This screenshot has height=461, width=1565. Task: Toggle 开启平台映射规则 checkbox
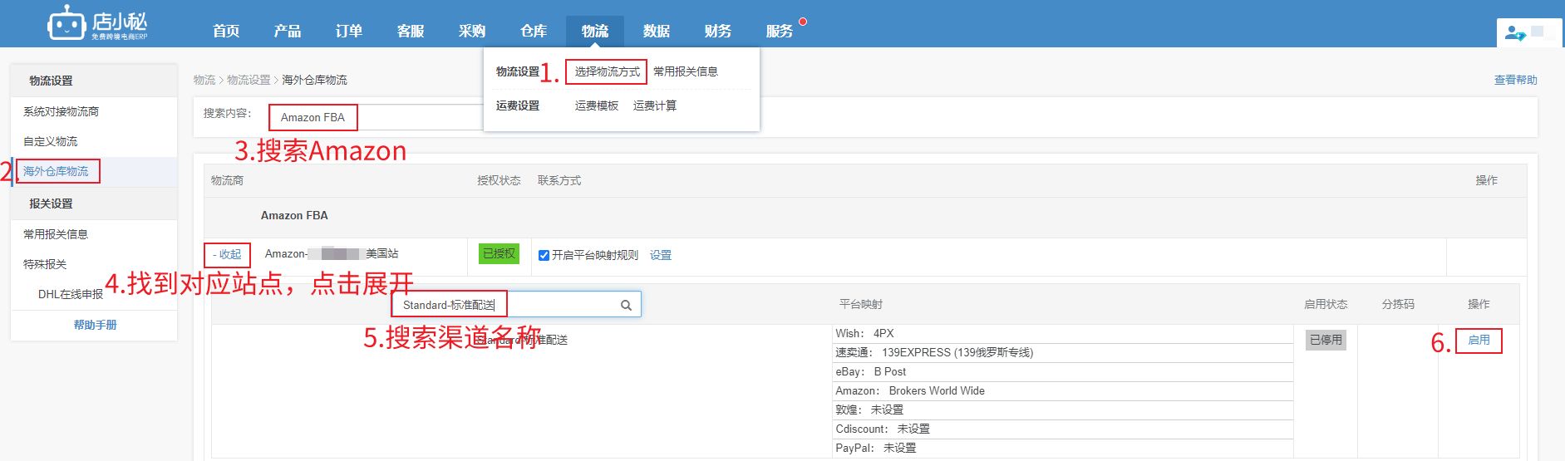(x=544, y=255)
